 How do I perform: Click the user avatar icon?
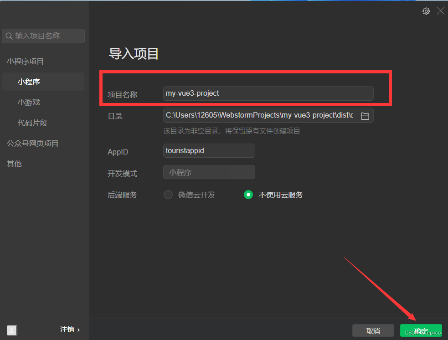tap(12, 330)
